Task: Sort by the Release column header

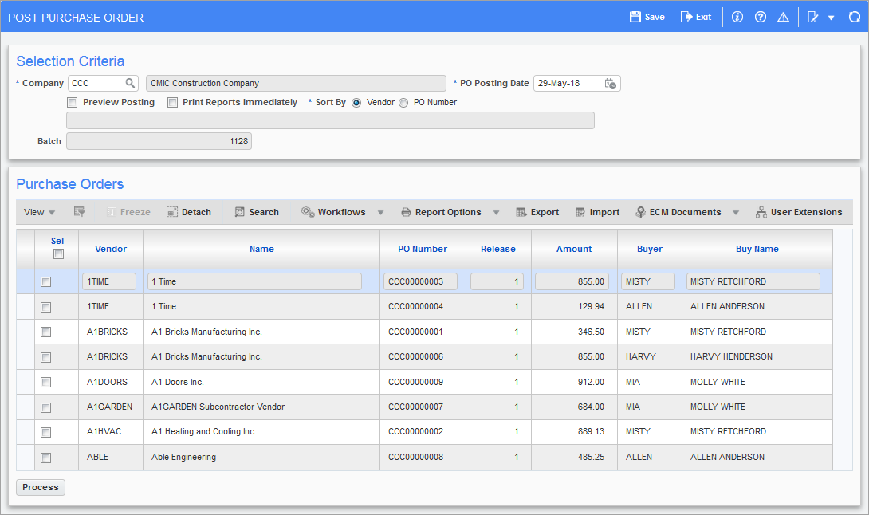Action: pyautogui.click(x=498, y=249)
